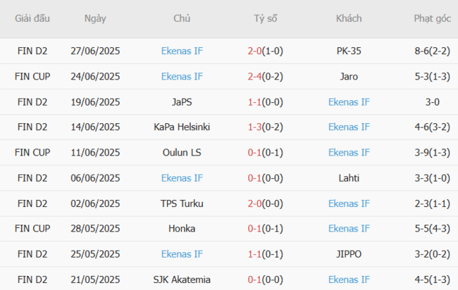Select the Tỷ số column header
Screen dimensions: 458x290
click(x=266, y=18)
